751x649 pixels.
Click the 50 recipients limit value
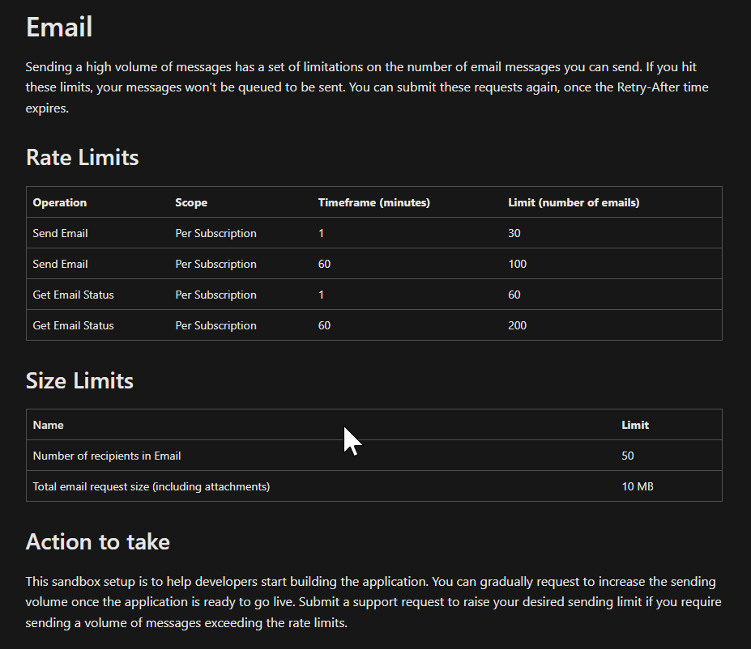[627, 456]
